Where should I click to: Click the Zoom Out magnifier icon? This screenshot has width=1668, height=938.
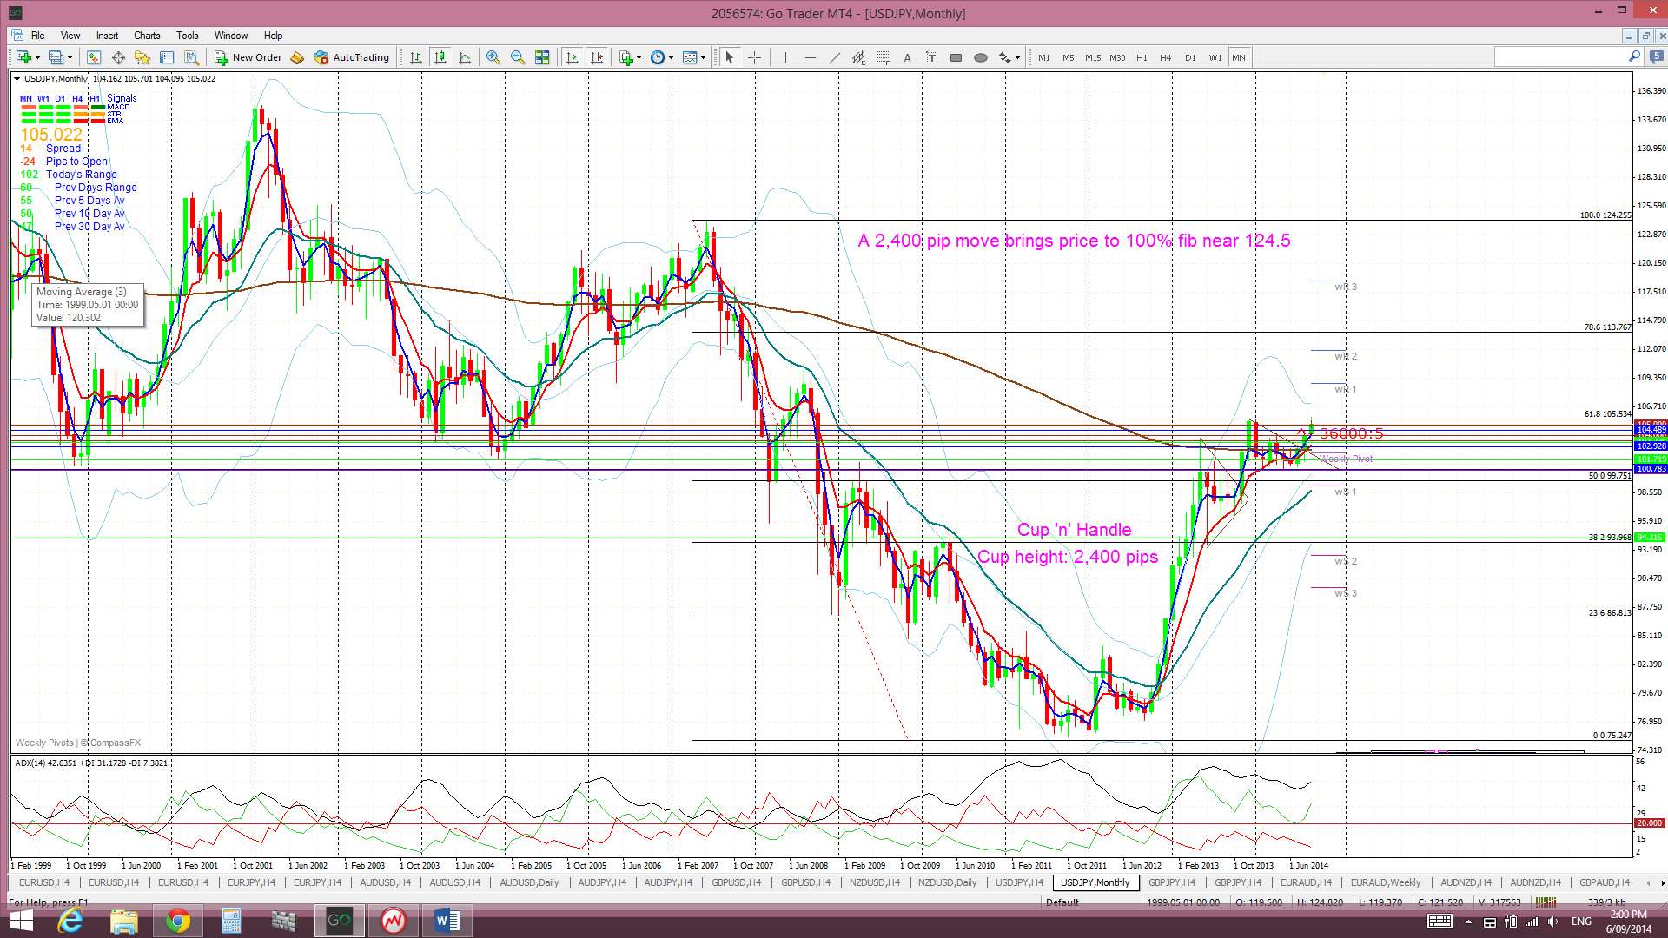coord(518,57)
